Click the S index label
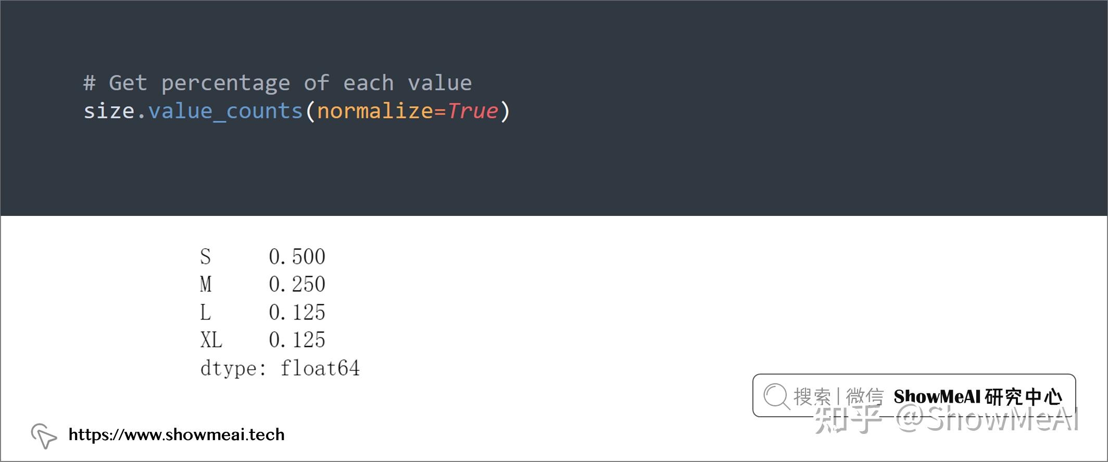This screenshot has width=1108, height=462. pos(205,256)
